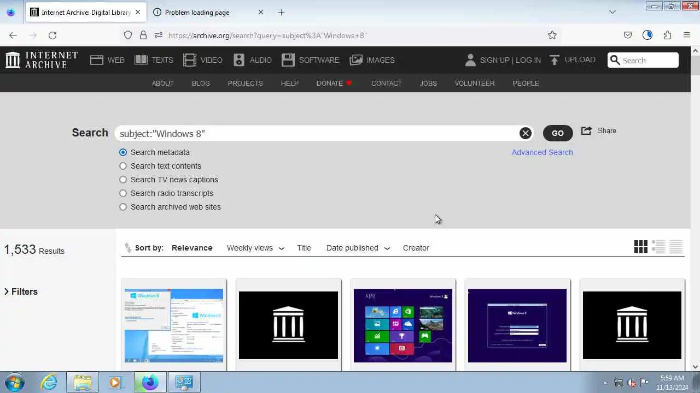Reload the current page

tap(52, 35)
